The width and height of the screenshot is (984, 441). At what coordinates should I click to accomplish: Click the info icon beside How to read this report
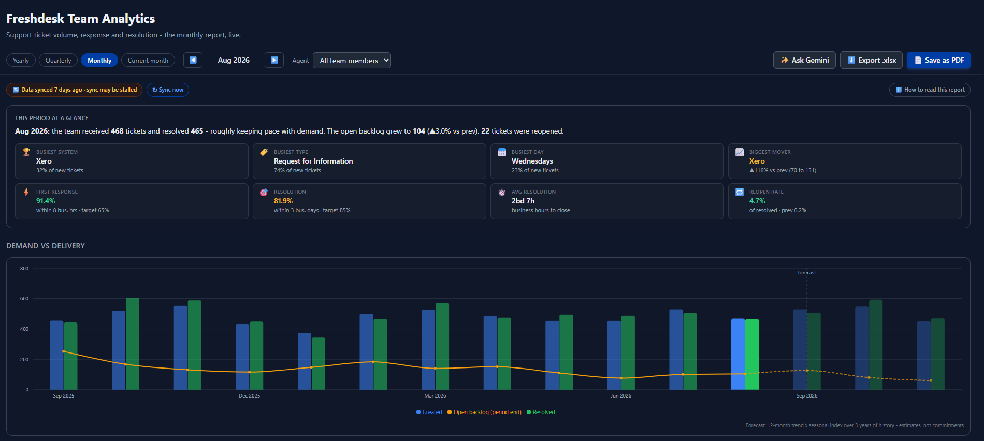(x=899, y=90)
